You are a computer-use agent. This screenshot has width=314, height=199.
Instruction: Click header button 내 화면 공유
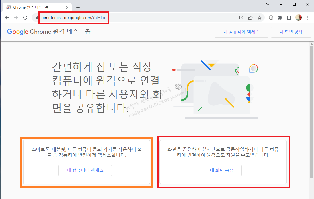[x=291, y=32]
